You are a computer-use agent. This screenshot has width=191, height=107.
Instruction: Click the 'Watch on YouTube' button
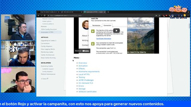click(82, 51)
